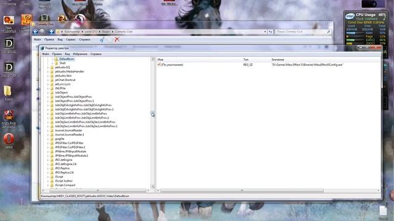Select JScript.Compact key
The width and height of the screenshot is (394, 221).
pyautogui.click(x=65, y=185)
